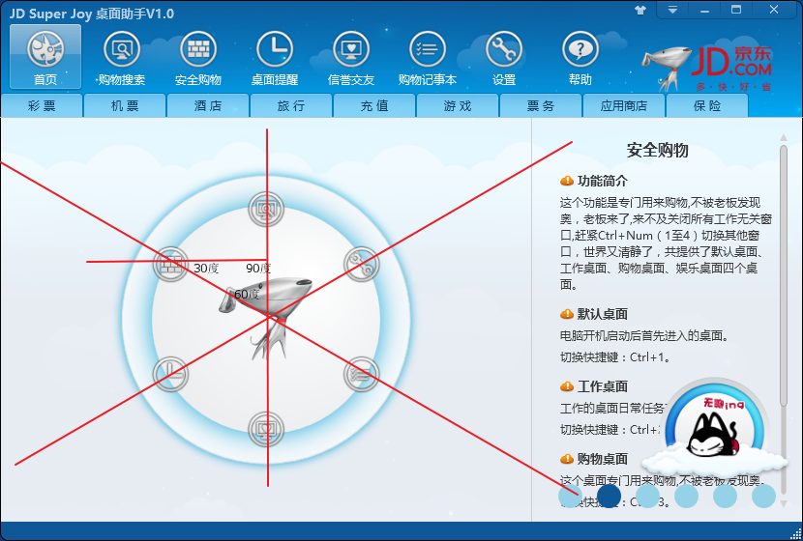
Task: Click the 无聊ing black cat widget
Action: click(x=715, y=429)
